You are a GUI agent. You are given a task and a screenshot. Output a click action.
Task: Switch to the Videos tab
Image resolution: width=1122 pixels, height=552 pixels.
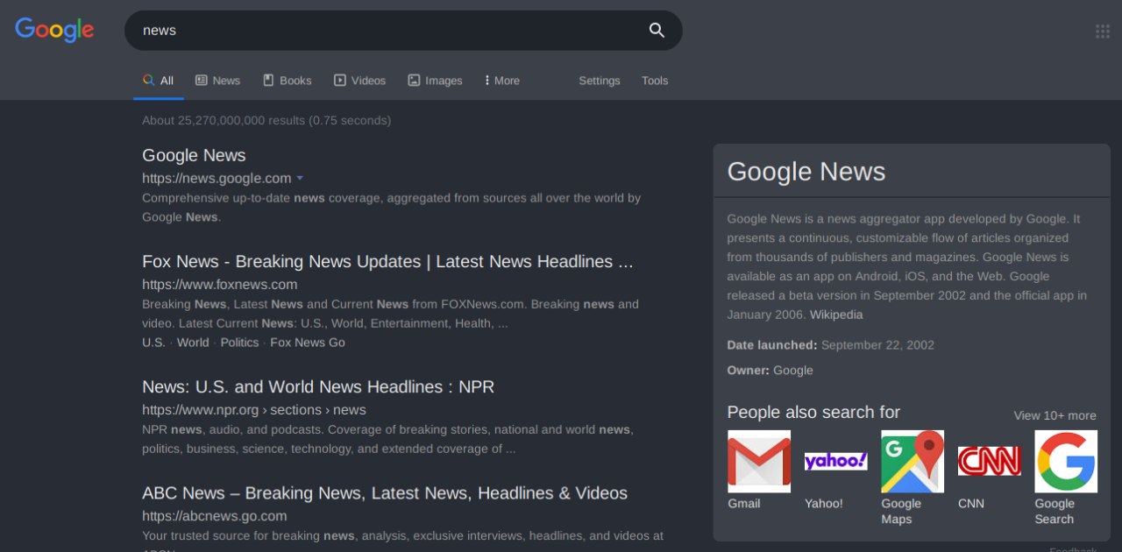pos(359,81)
